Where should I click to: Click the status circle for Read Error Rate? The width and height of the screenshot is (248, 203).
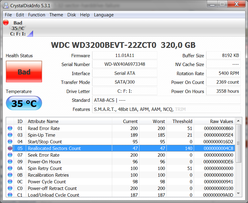pyautogui.click(x=10, y=128)
